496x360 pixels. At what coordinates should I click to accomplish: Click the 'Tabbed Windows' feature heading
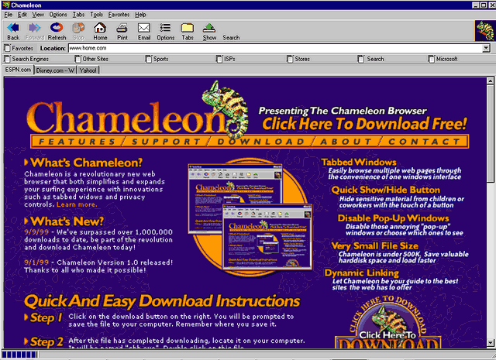coord(359,162)
